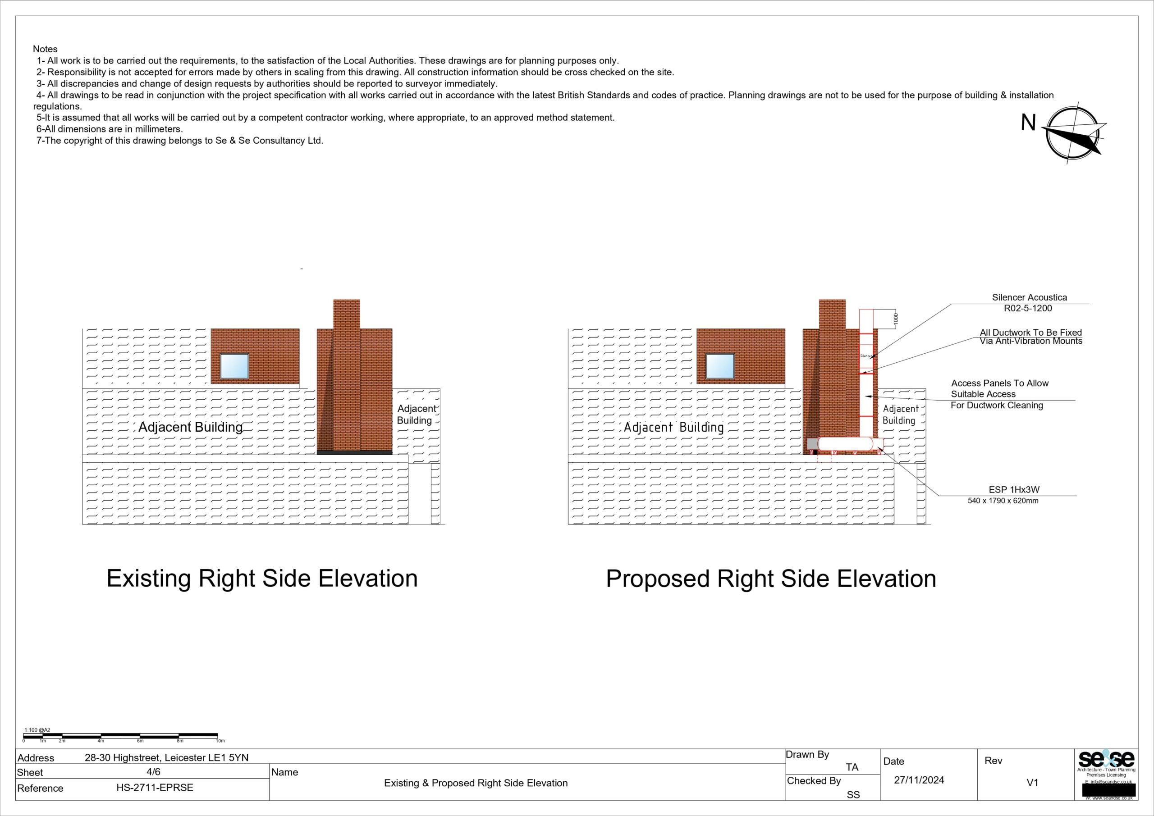The height and width of the screenshot is (816, 1154).
Task: Click the ESP 1Hx3W label
Action: (x=1014, y=489)
